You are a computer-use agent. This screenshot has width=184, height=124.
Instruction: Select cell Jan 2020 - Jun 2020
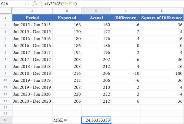[32, 94]
